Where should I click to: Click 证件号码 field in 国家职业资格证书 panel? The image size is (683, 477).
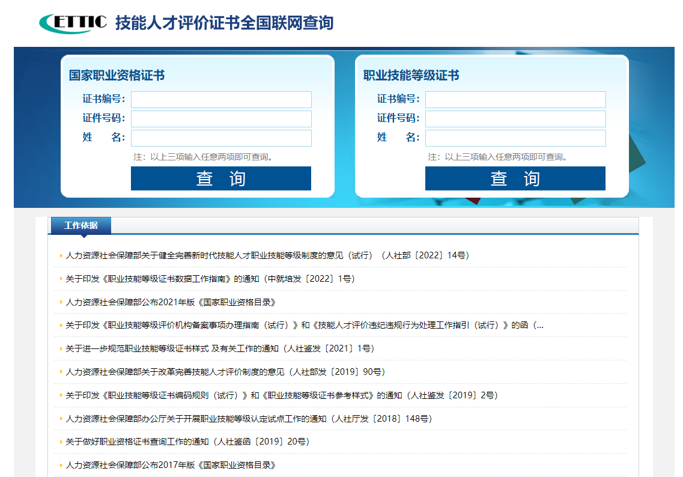[x=221, y=118]
